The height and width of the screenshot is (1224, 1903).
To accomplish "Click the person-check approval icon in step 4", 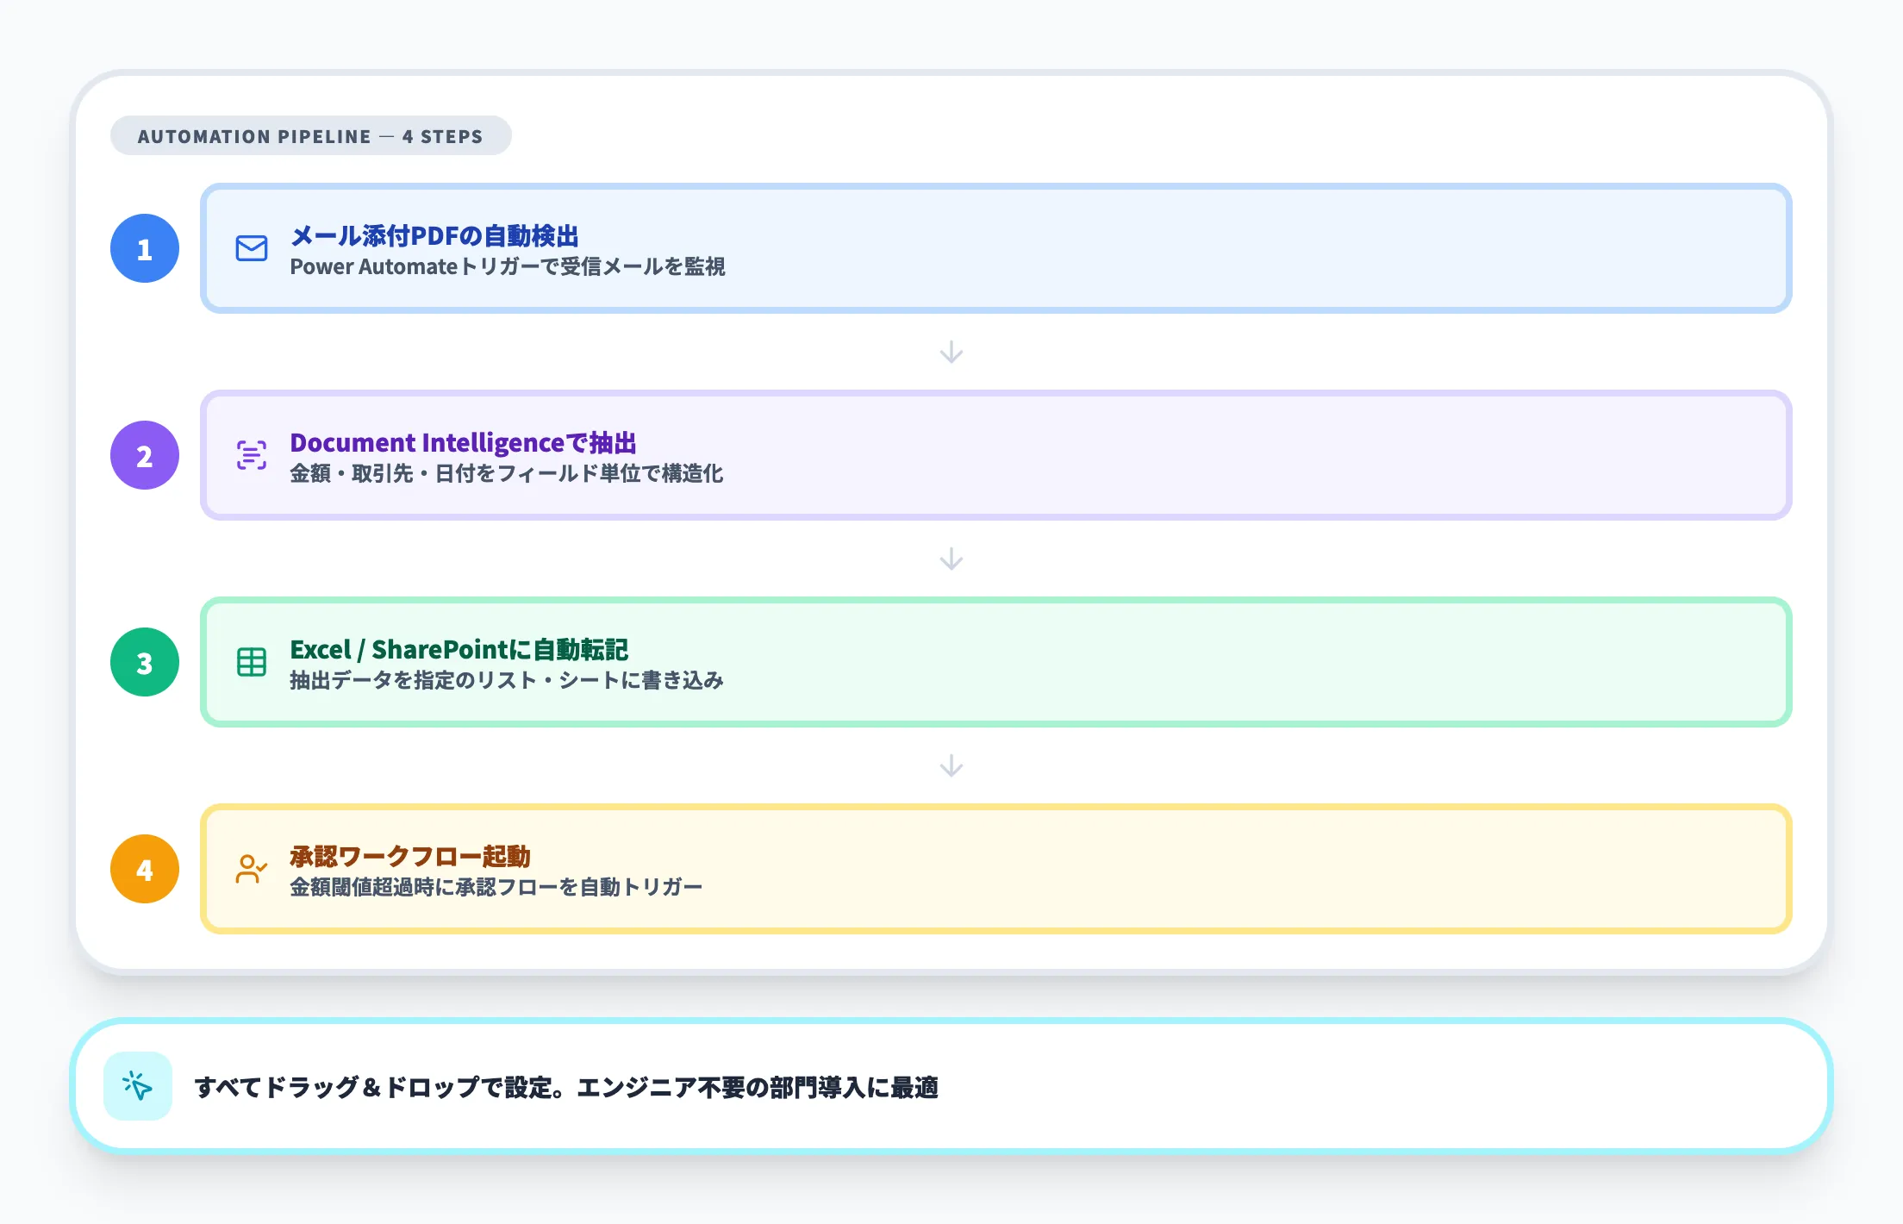I will (250, 869).
